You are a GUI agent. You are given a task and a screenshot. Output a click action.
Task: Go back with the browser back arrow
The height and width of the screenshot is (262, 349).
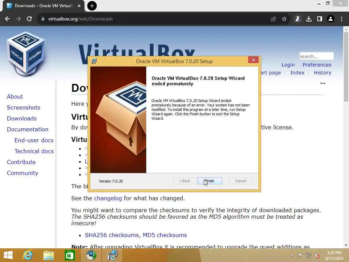coord(7,19)
